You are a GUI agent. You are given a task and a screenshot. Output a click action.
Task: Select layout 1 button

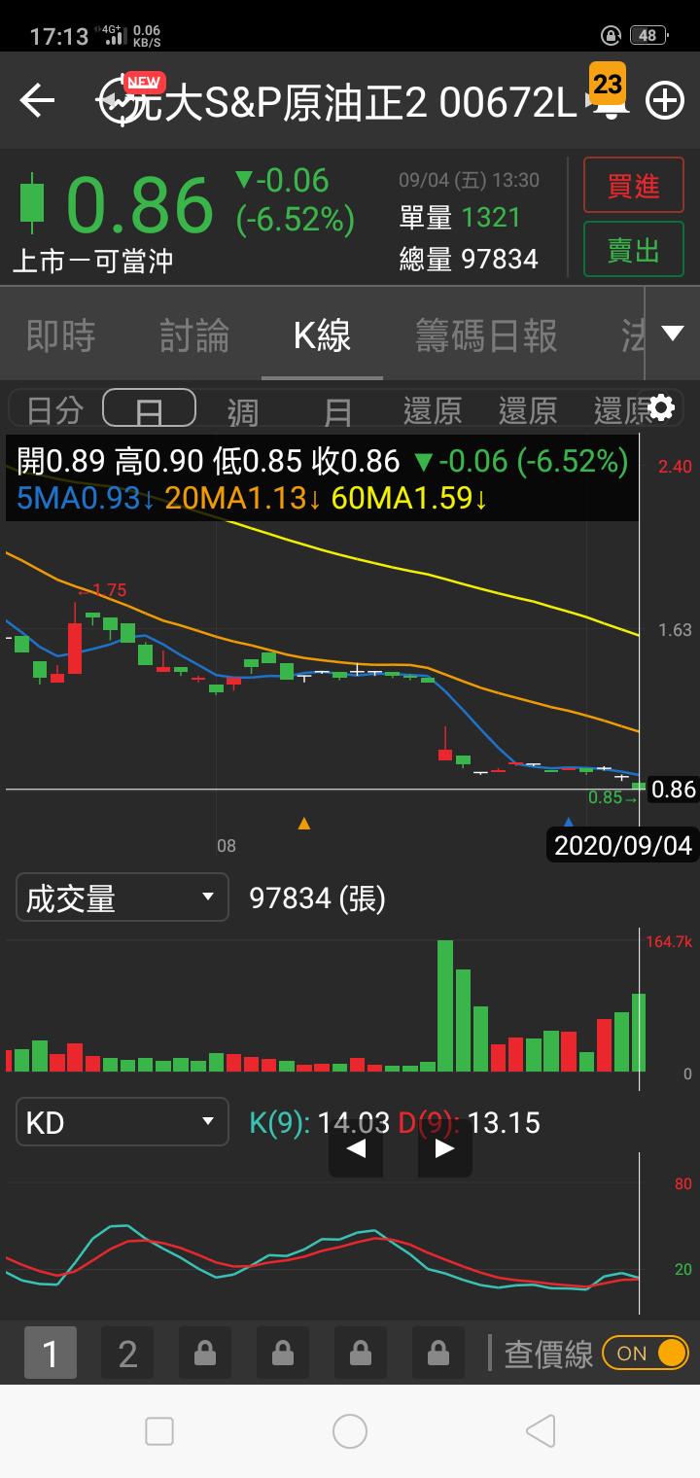51,1353
